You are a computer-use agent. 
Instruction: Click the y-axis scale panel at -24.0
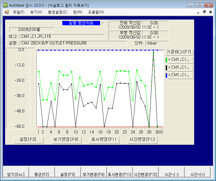(20, 80)
